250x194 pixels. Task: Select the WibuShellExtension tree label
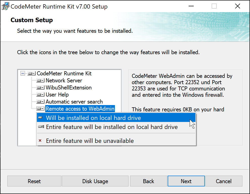tap(68, 88)
